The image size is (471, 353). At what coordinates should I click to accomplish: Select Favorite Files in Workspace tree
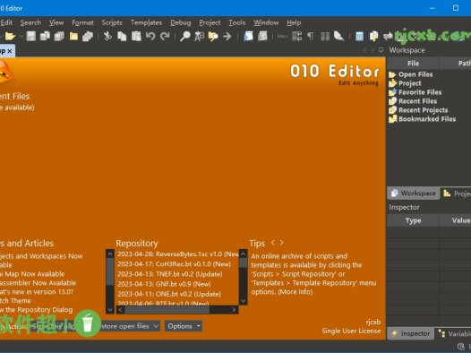click(x=415, y=92)
